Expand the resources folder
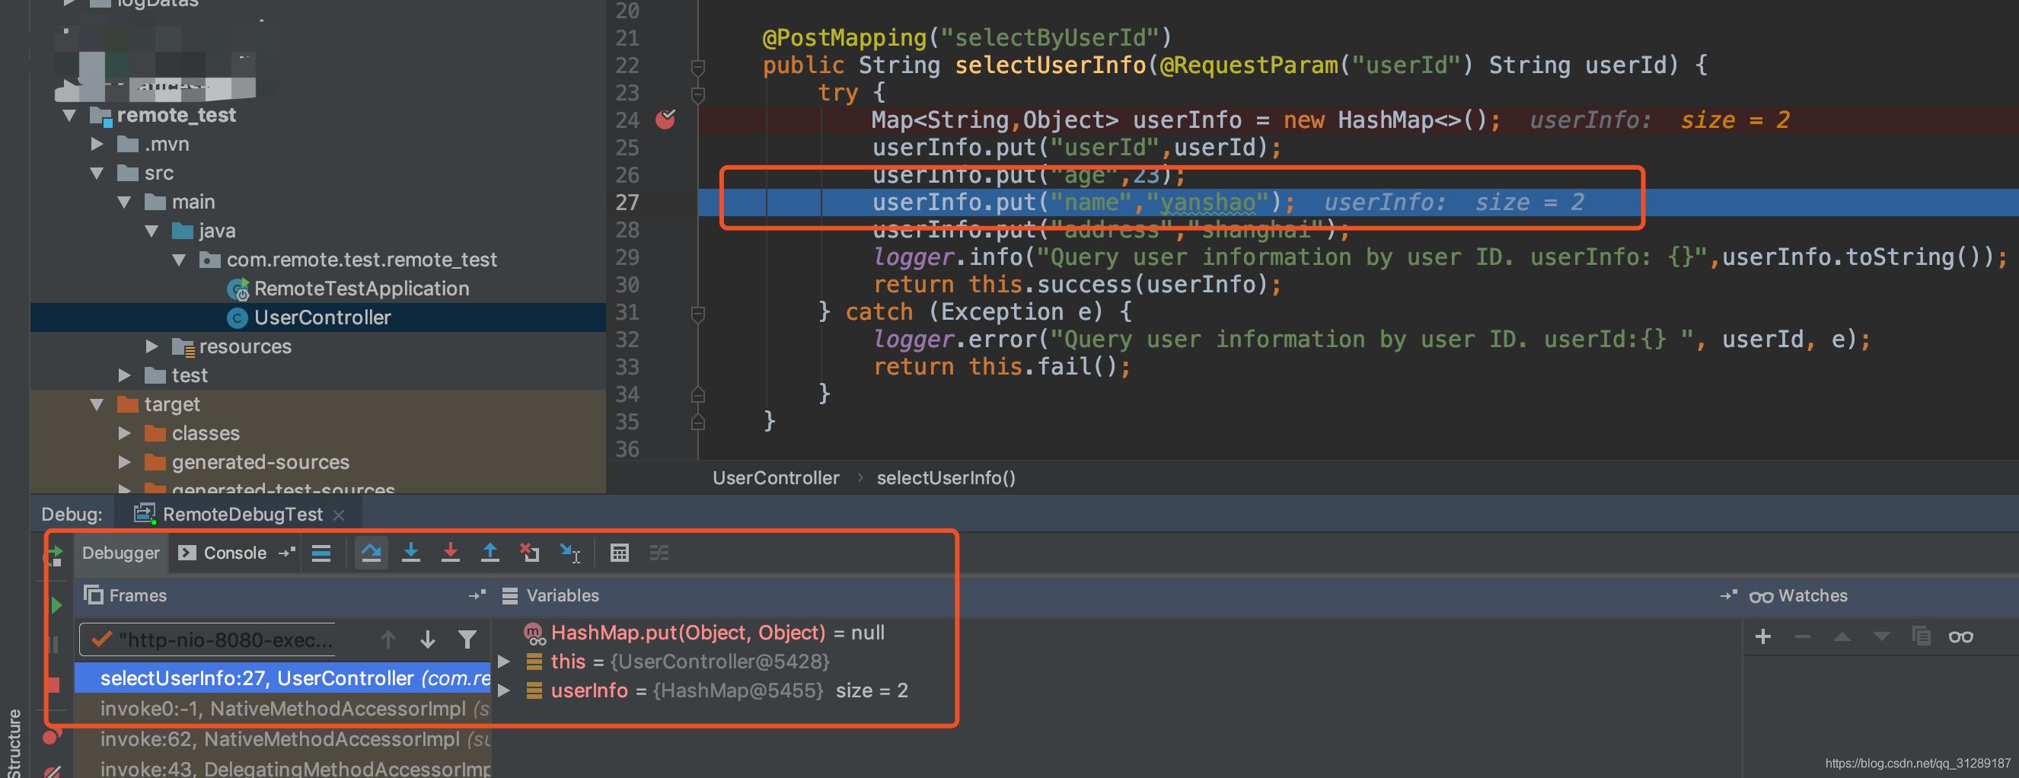 point(152,346)
